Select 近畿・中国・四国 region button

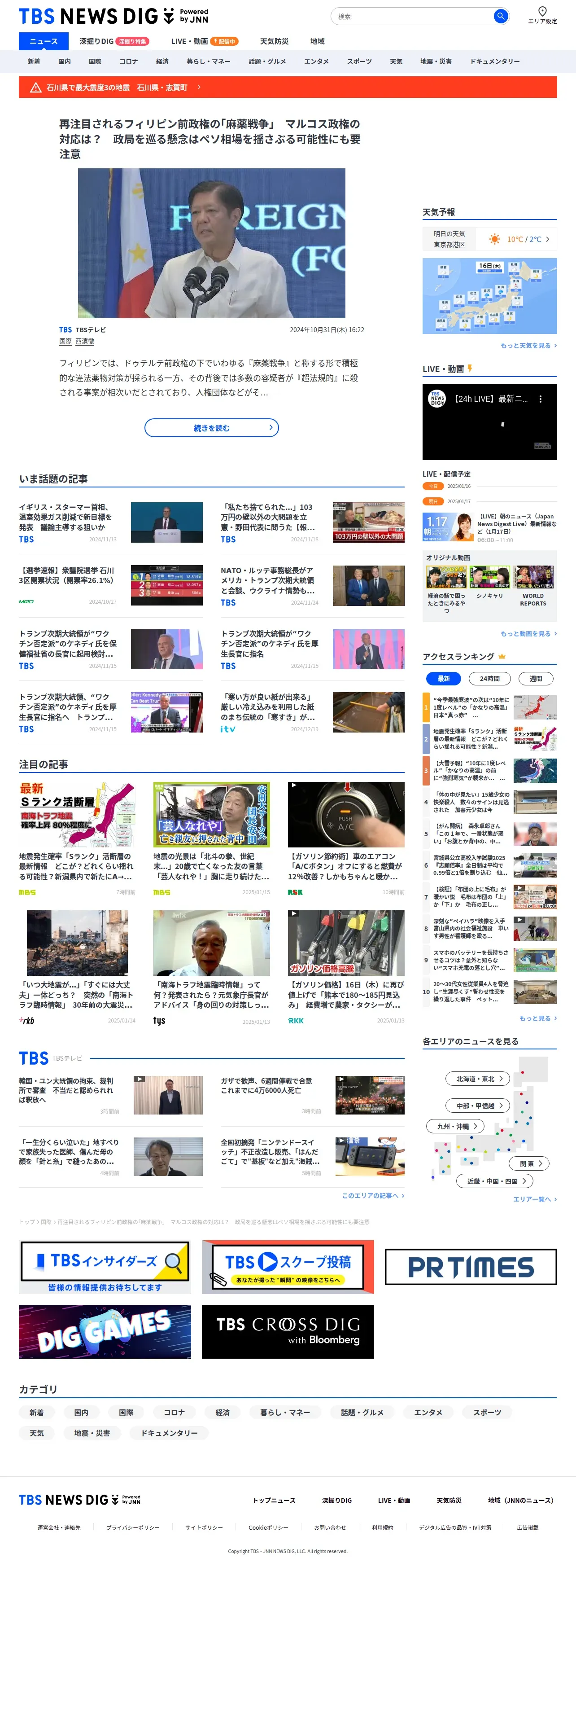pos(495,1180)
